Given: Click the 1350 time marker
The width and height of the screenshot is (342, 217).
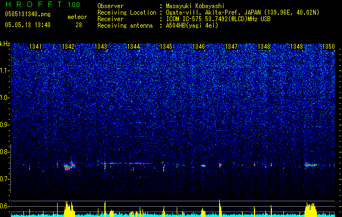Looking at the screenshot, I should click(x=329, y=47).
